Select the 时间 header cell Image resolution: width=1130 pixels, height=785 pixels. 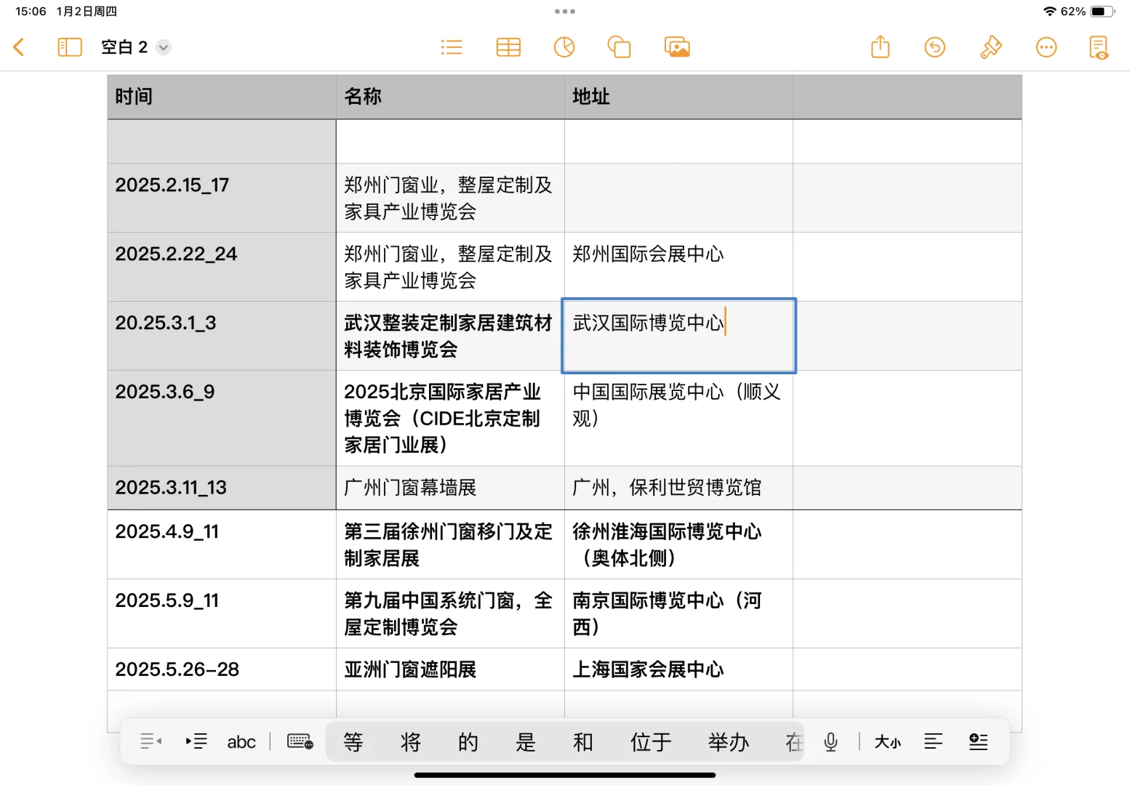[222, 97]
